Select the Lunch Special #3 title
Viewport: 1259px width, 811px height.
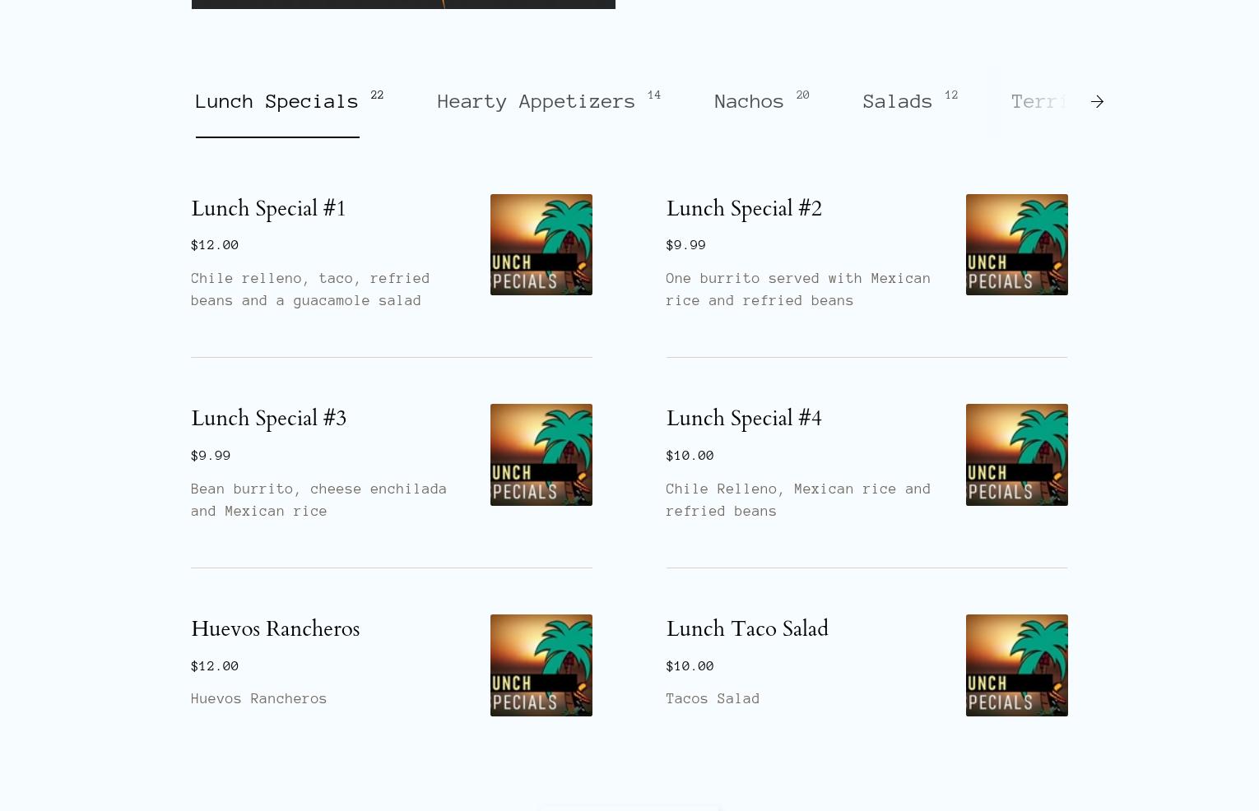[268, 419]
